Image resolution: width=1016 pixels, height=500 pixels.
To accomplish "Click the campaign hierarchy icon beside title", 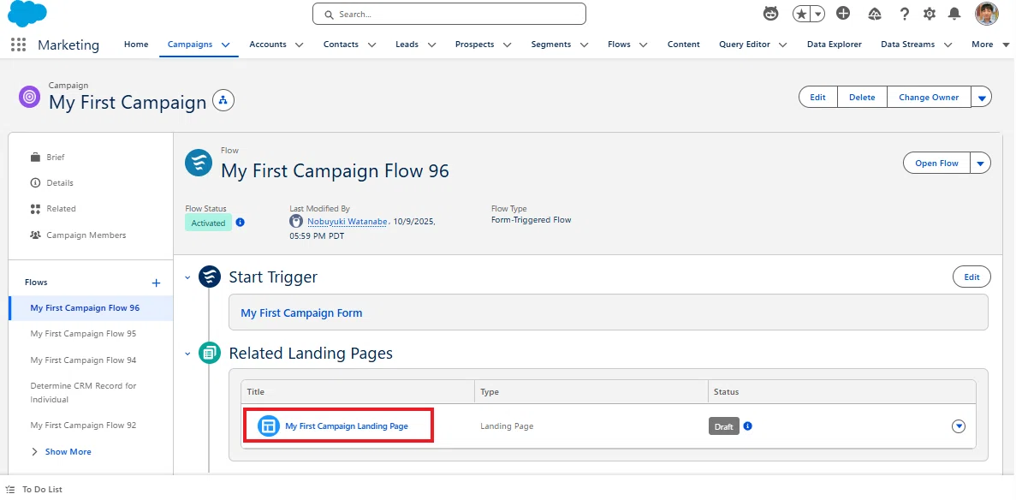I will (223, 100).
